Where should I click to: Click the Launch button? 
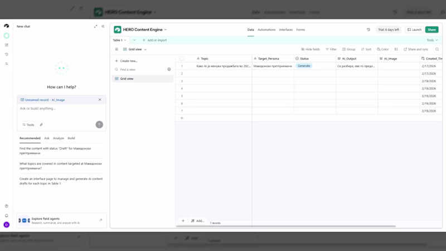click(414, 30)
